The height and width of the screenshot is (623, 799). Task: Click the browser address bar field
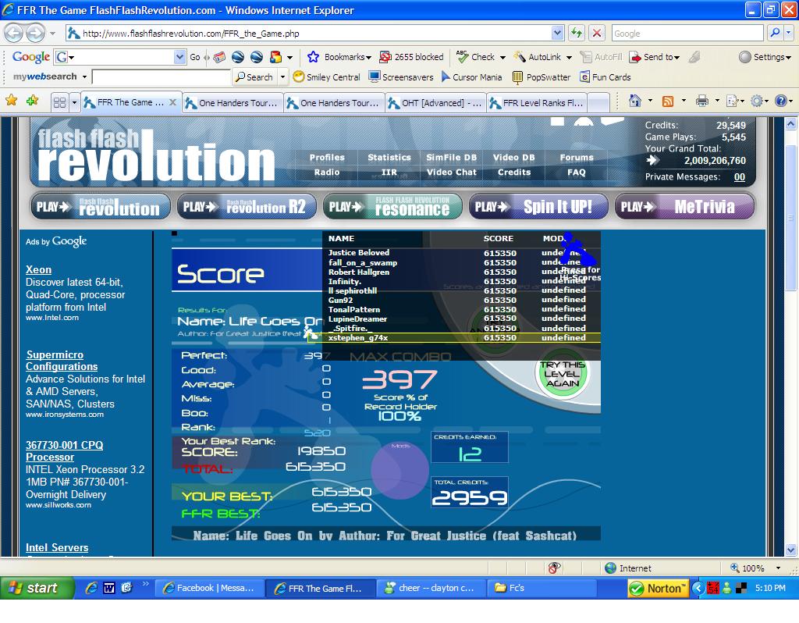[x=316, y=34]
